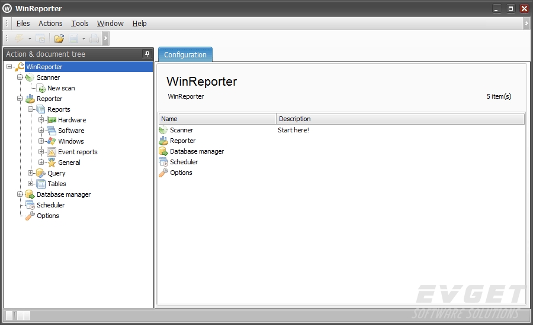The width and height of the screenshot is (533, 325).
Task: Select the Event reports tree label
Action: (x=78, y=152)
